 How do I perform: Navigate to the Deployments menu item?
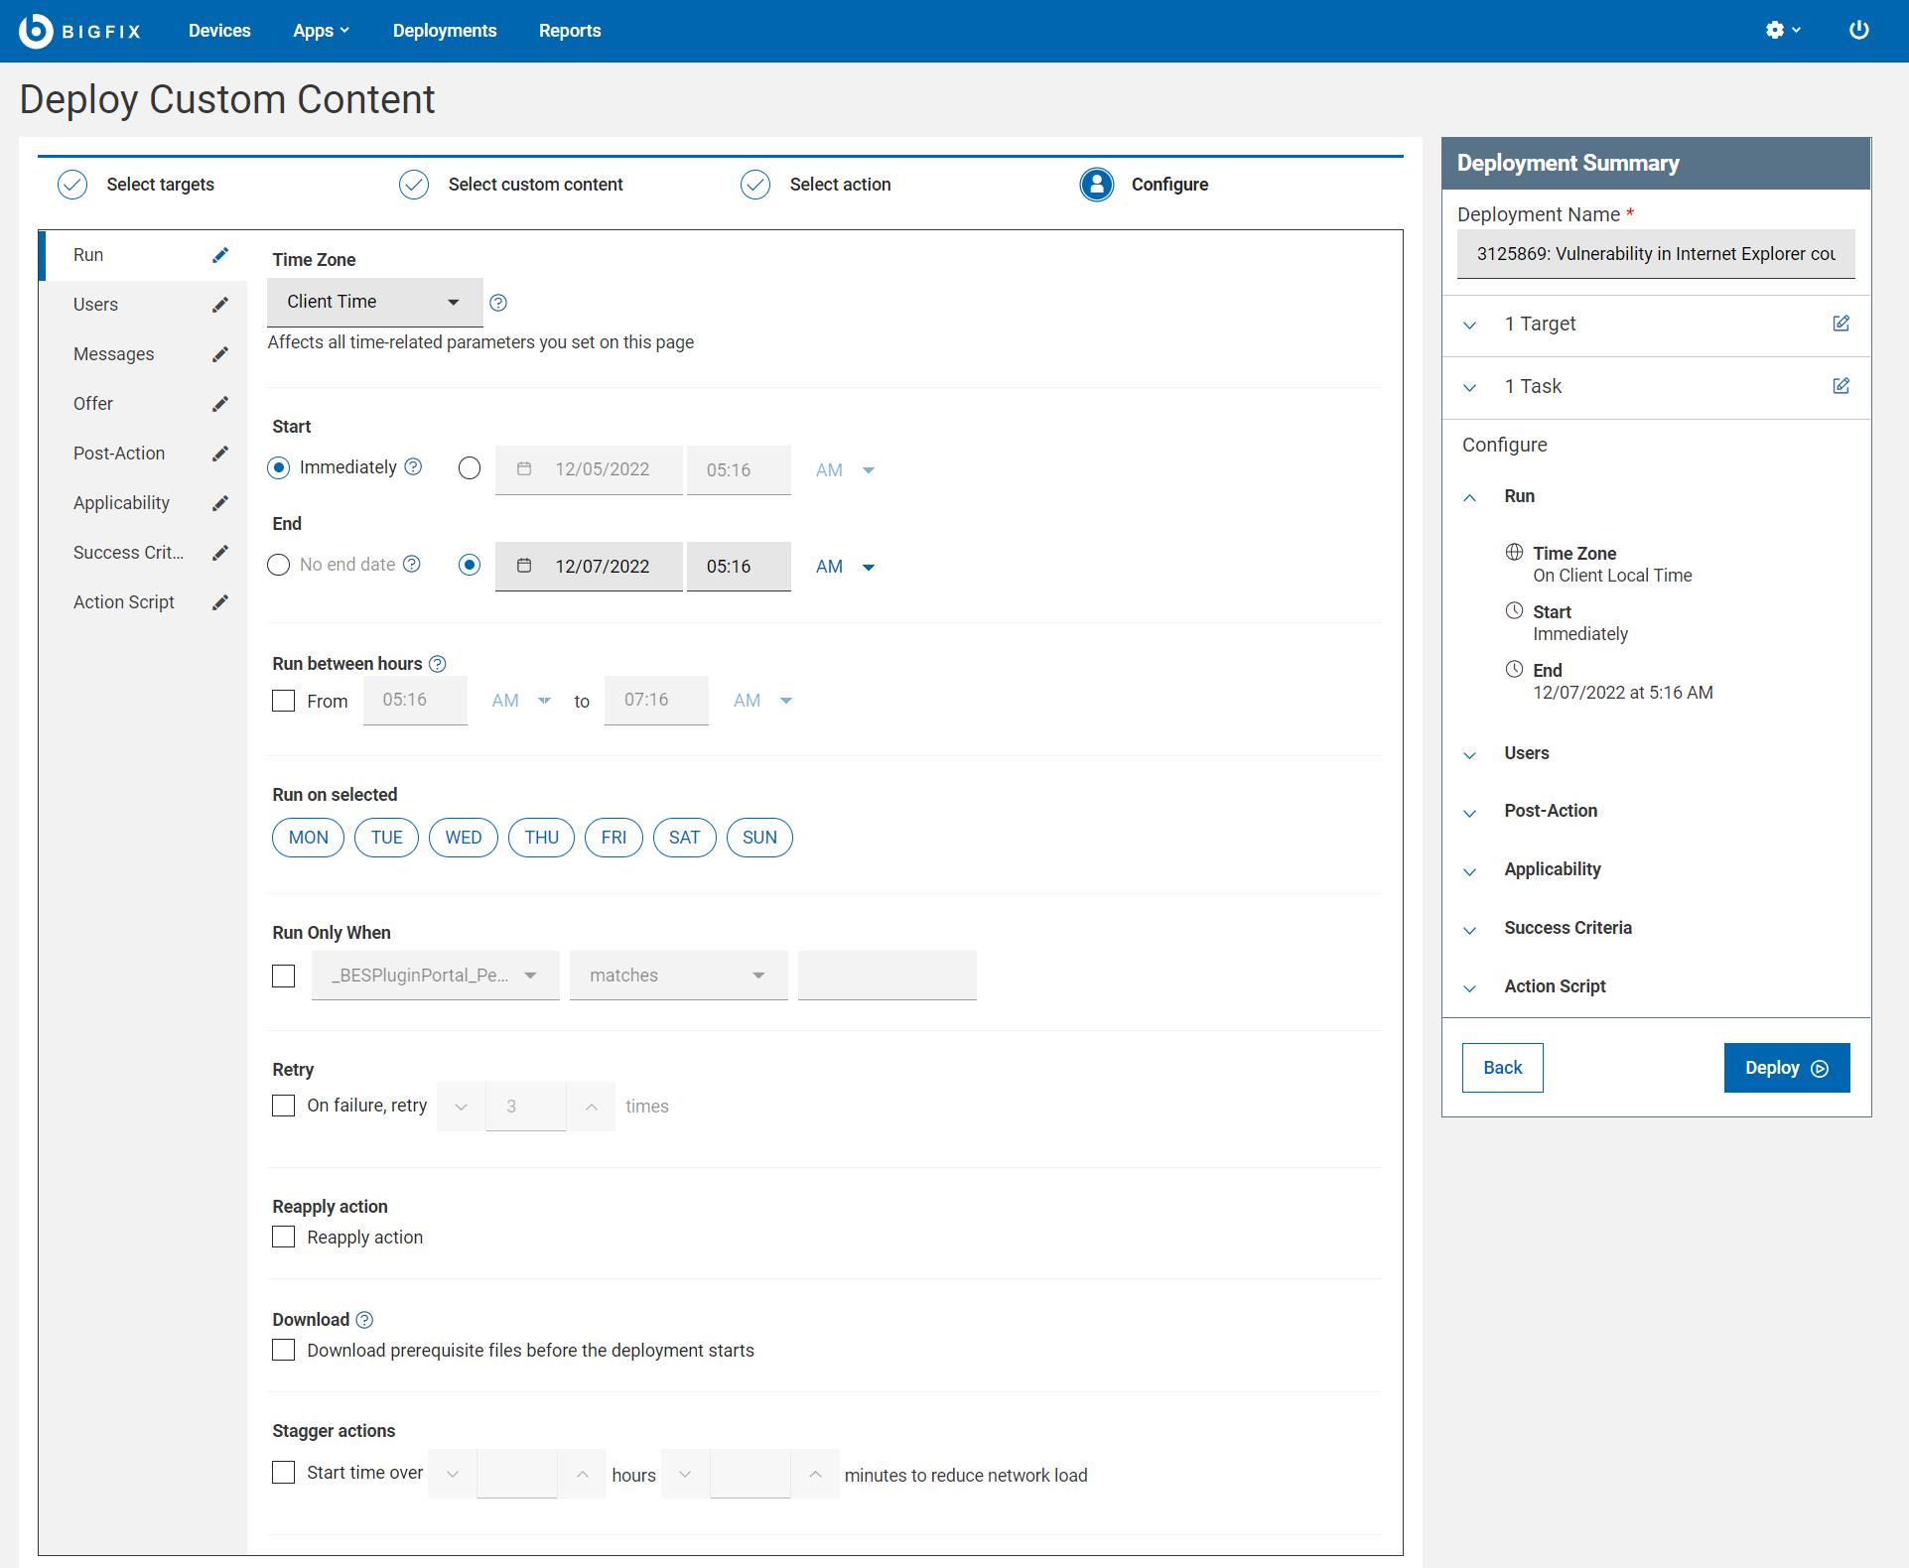pyautogui.click(x=444, y=31)
